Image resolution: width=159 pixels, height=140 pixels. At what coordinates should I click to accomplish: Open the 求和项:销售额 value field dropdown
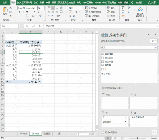pyautogui.click(x=155, y=117)
